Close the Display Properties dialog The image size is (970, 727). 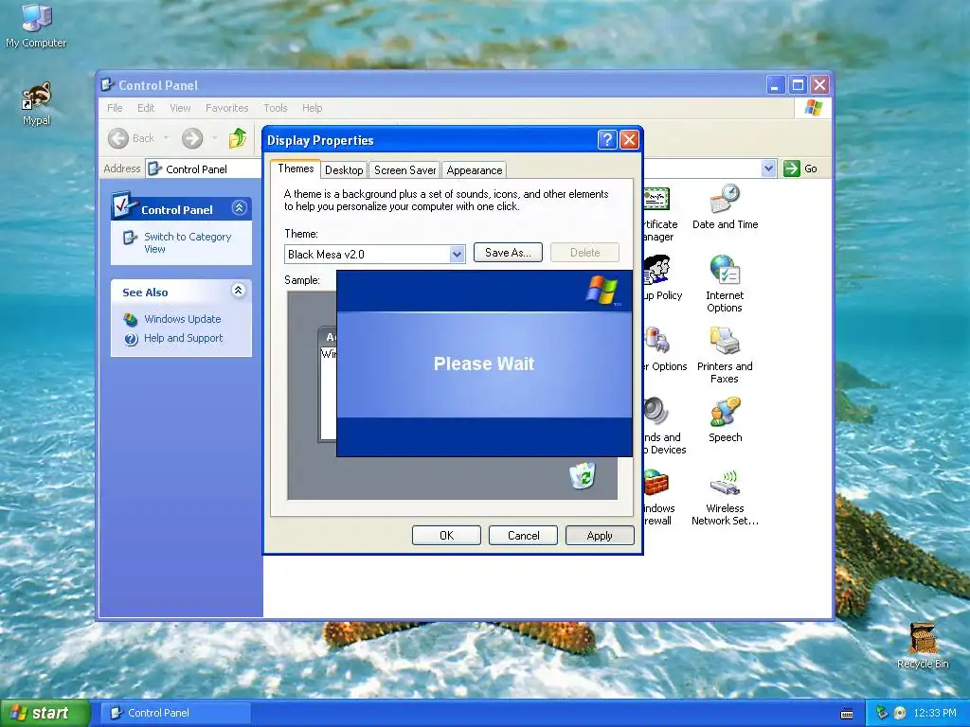pyautogui.click(x=629, y=140)
